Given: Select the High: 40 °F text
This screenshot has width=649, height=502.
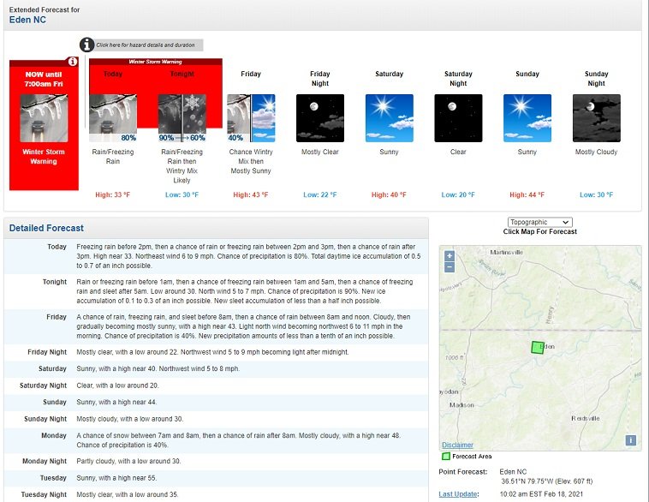Looking at the screenshot, I should (389, 194).
